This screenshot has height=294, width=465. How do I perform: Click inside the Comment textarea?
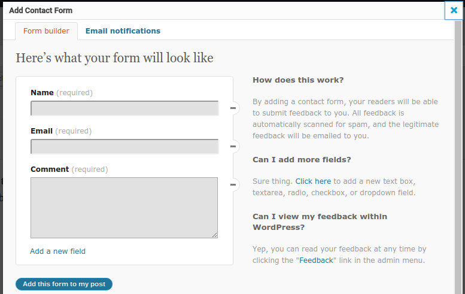click(124, 207)
